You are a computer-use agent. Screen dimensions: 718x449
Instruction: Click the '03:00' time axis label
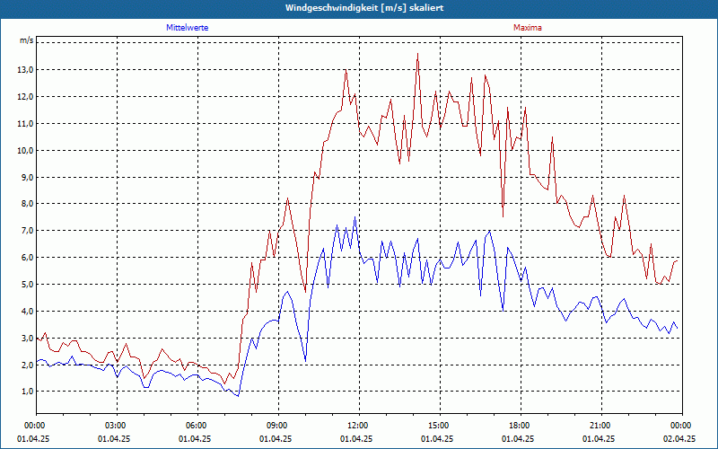[118, 426]
